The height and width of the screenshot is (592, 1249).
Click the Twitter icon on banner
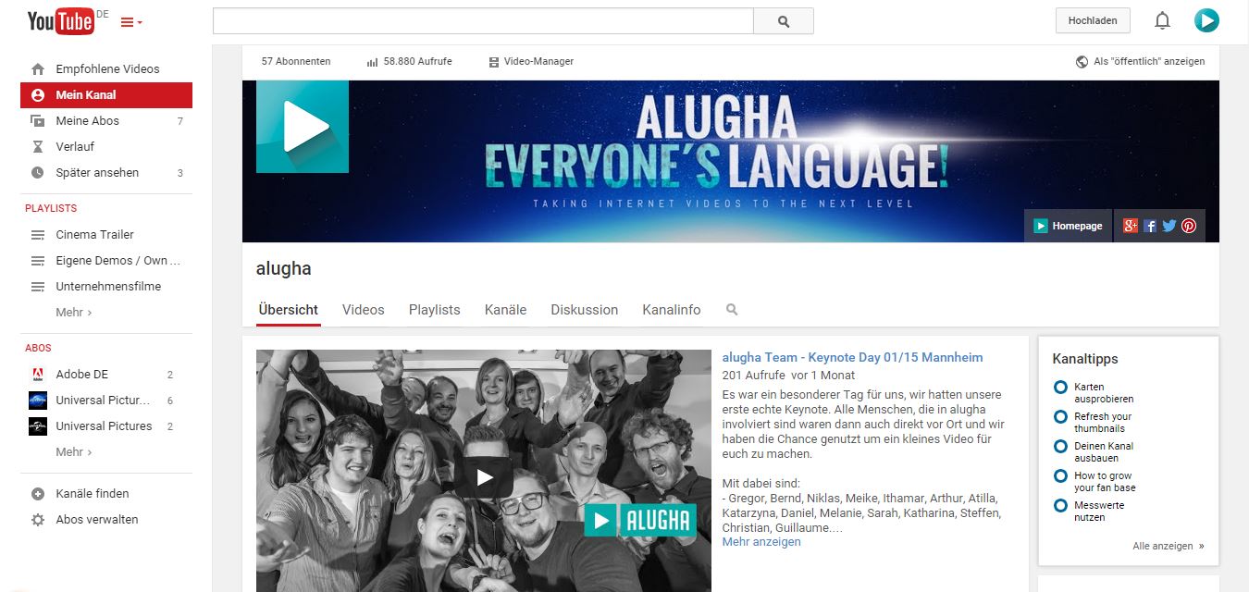(x=1169, y=226)
